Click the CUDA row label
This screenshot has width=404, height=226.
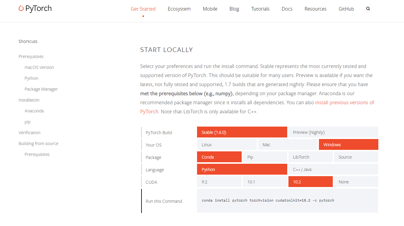[151, 182]
